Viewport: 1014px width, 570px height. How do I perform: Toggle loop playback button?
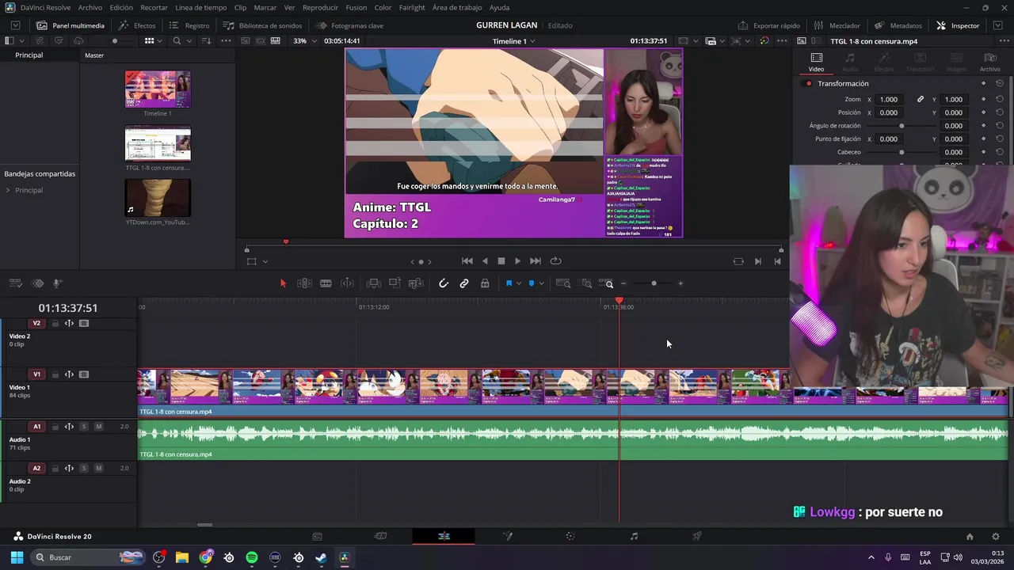coord(556,261)
